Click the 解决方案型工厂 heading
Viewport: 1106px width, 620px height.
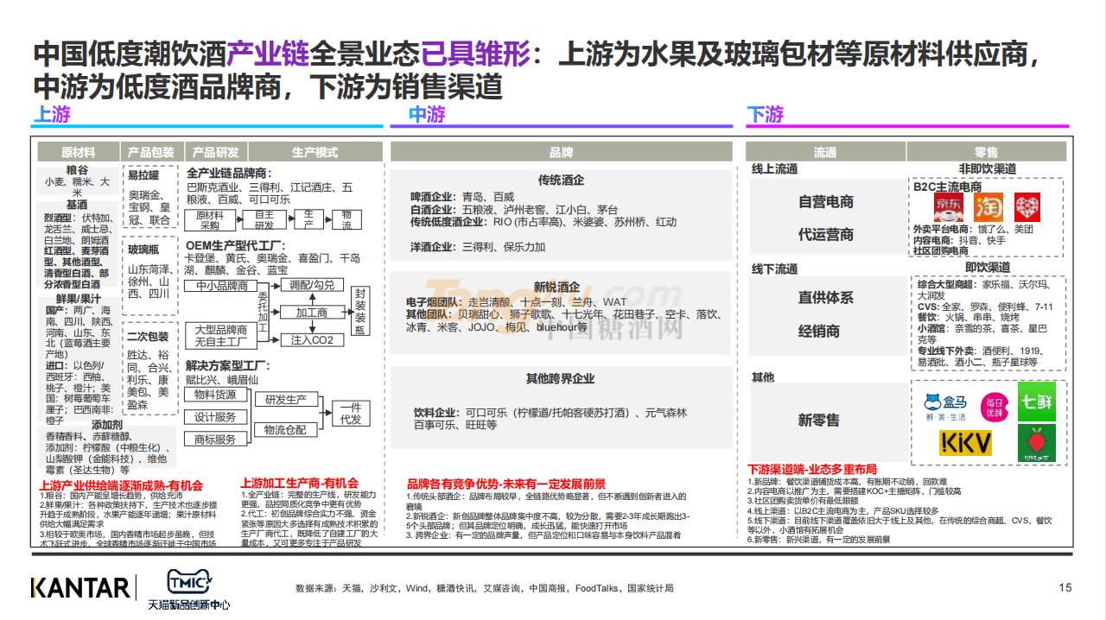point(229,366)
